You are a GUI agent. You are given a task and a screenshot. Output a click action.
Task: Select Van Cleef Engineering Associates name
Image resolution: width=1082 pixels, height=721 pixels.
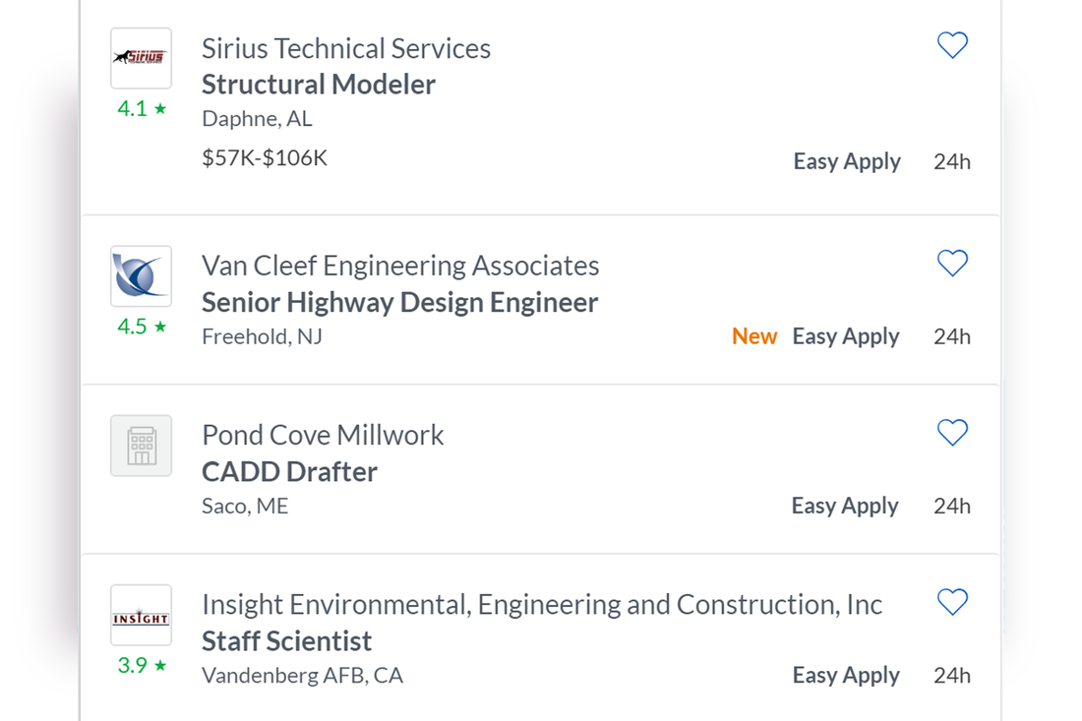(400, 267)
